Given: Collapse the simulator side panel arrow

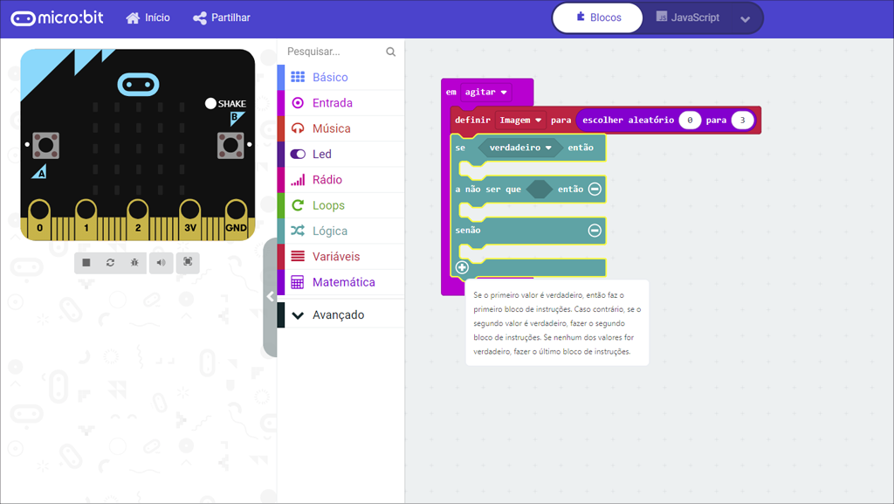Looking at the screenshot, I should (271, 296).
